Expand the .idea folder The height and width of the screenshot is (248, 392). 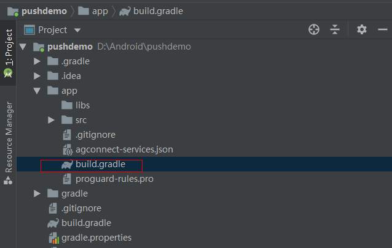pos(37,76)
